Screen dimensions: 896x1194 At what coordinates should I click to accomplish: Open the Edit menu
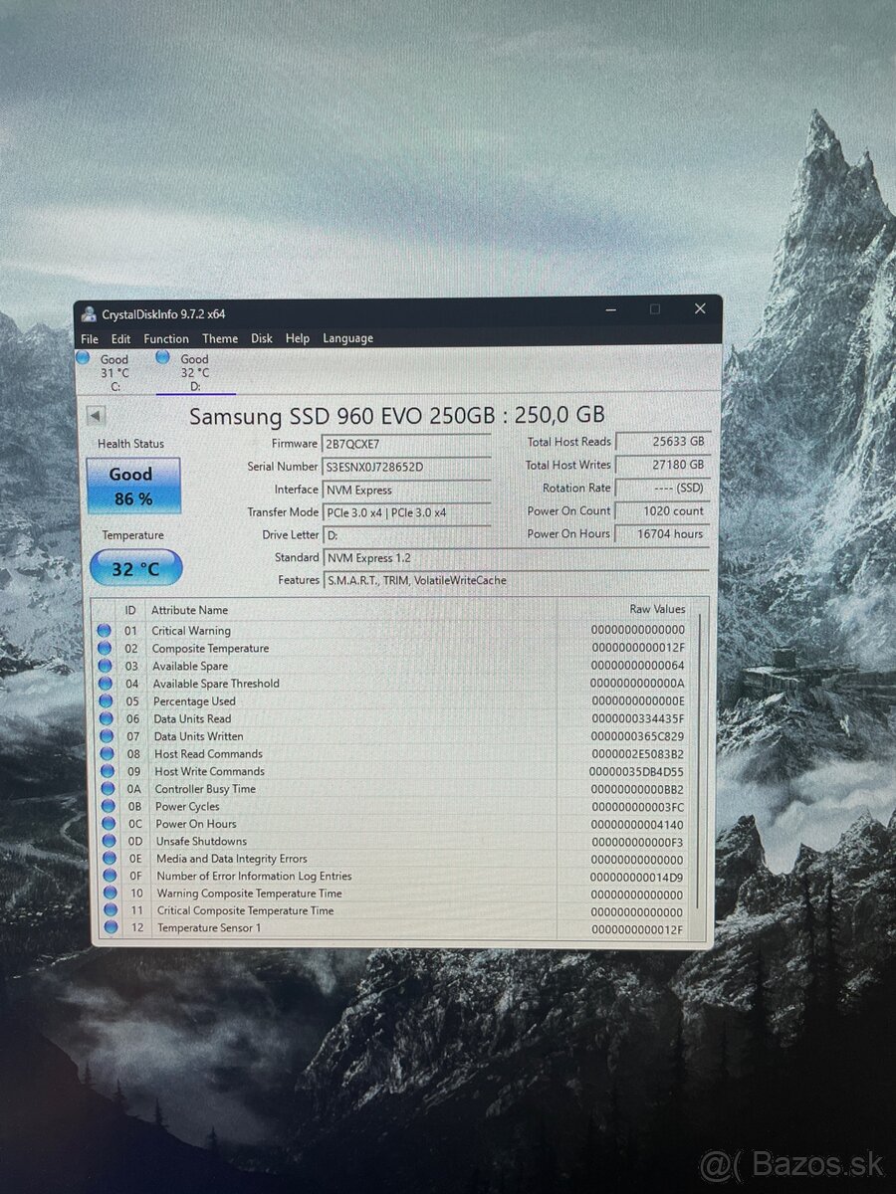(x=120, y=338)
